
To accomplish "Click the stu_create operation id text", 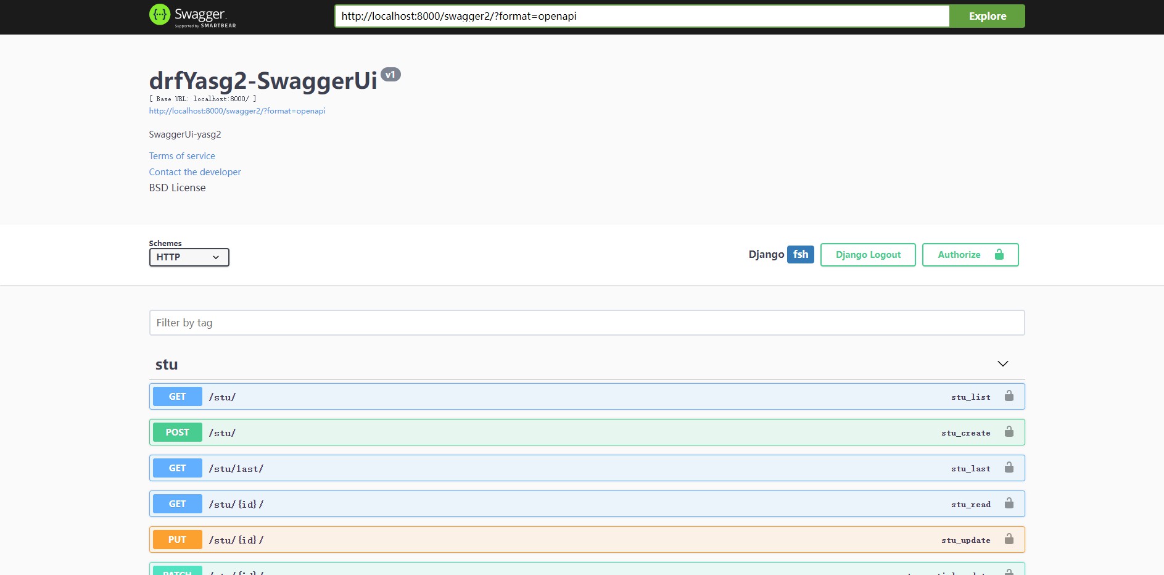I will tap(965, 433).
